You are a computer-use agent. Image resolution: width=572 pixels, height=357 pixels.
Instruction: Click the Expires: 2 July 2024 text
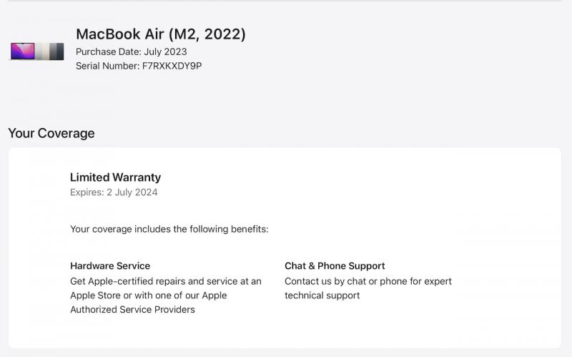114,192
